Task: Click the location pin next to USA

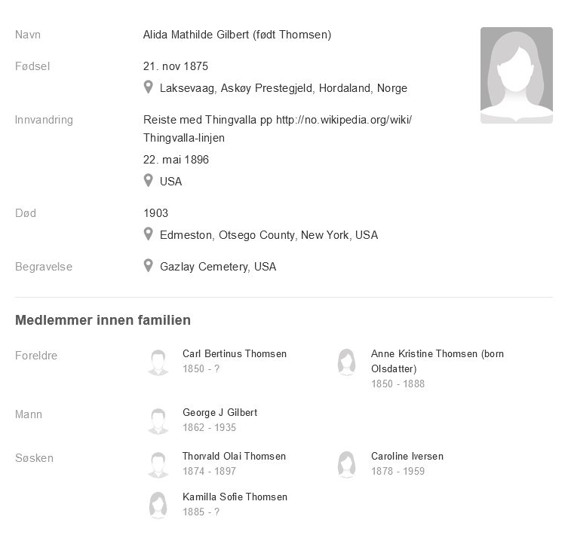Action: point(149,181)
